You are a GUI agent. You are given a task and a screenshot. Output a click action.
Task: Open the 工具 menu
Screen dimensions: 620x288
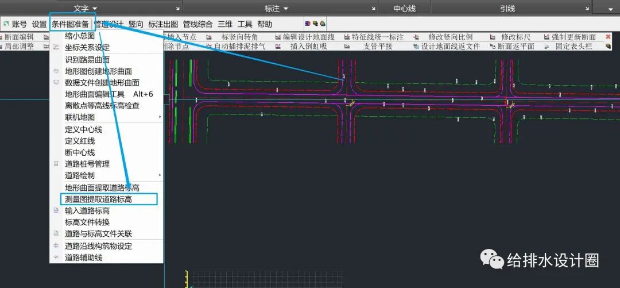(245, 24)
